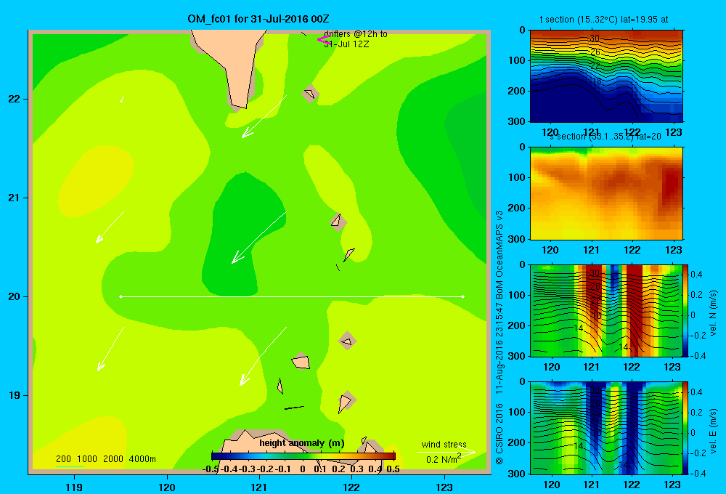The height and width of the screenshot is (494, 726).
Task: Click the wind stress reference arrow in the legend
Action: pos(446,452)
